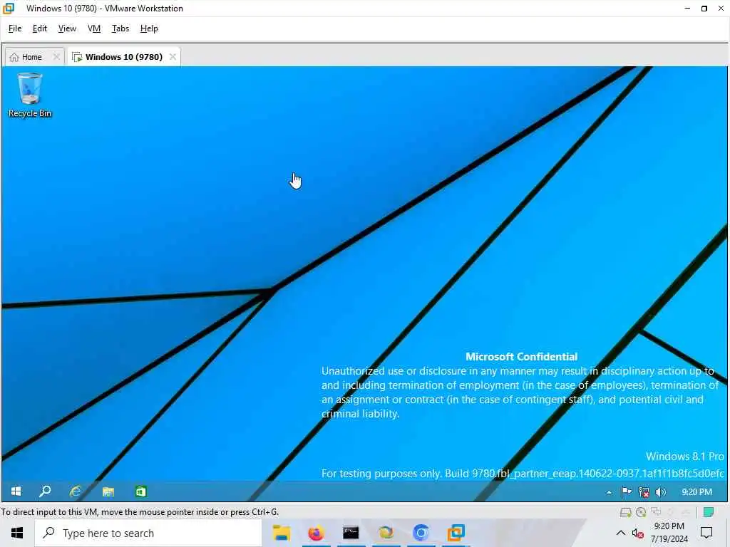
Task: Click VMware network adapter status icon
Action: coord(656,511)
